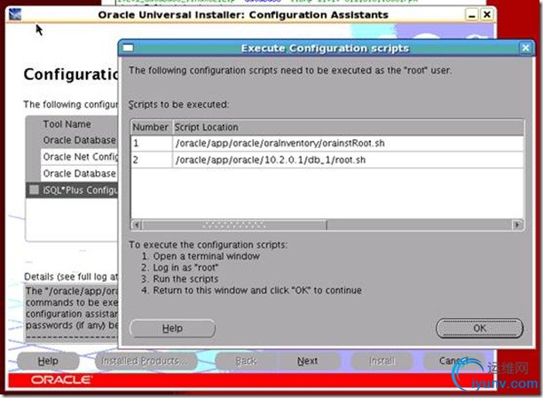The height and width of the screenshot is (398, 543).
Task: Select script number 1 cell
Action: [x=152, y=144]
